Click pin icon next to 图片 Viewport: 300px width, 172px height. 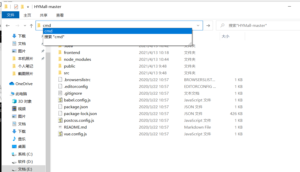[43, 51]
